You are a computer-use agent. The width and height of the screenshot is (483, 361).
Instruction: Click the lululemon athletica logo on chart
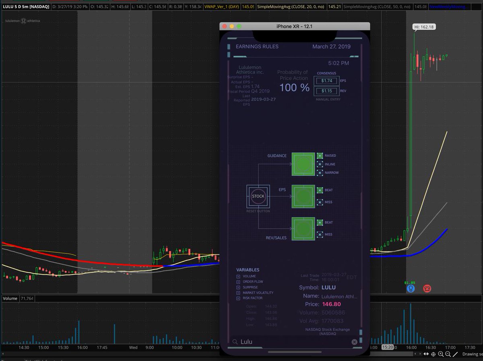click(22, 21)
